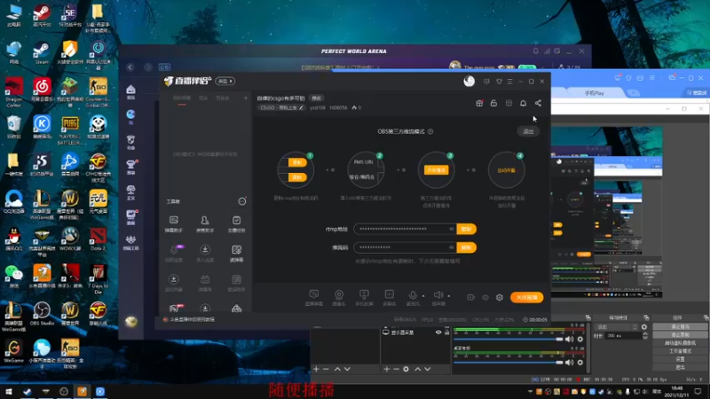Image resolution: width=710 pixels, height=399 pixels.
Task: Click the screen capture icon in the bottom toolbar
Action: pyautogui.click(x=313, y=294)
